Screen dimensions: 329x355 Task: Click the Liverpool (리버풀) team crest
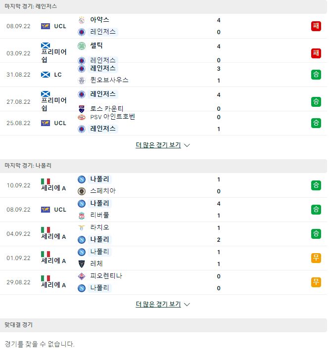(82, 216)
